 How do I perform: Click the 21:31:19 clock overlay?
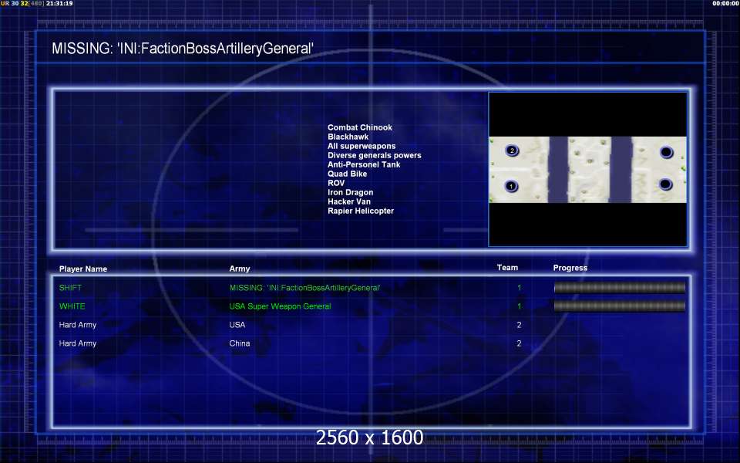[59, 3]
